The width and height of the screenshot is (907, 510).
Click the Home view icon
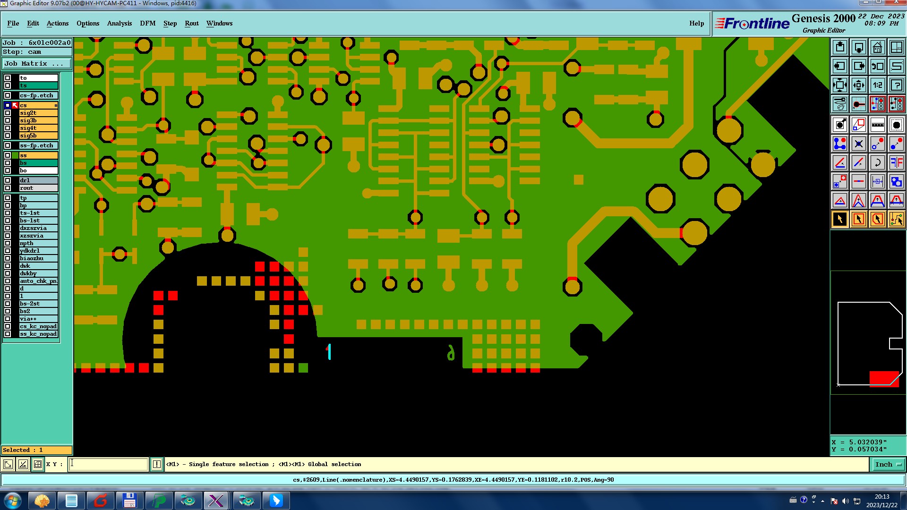coord(877,47)
